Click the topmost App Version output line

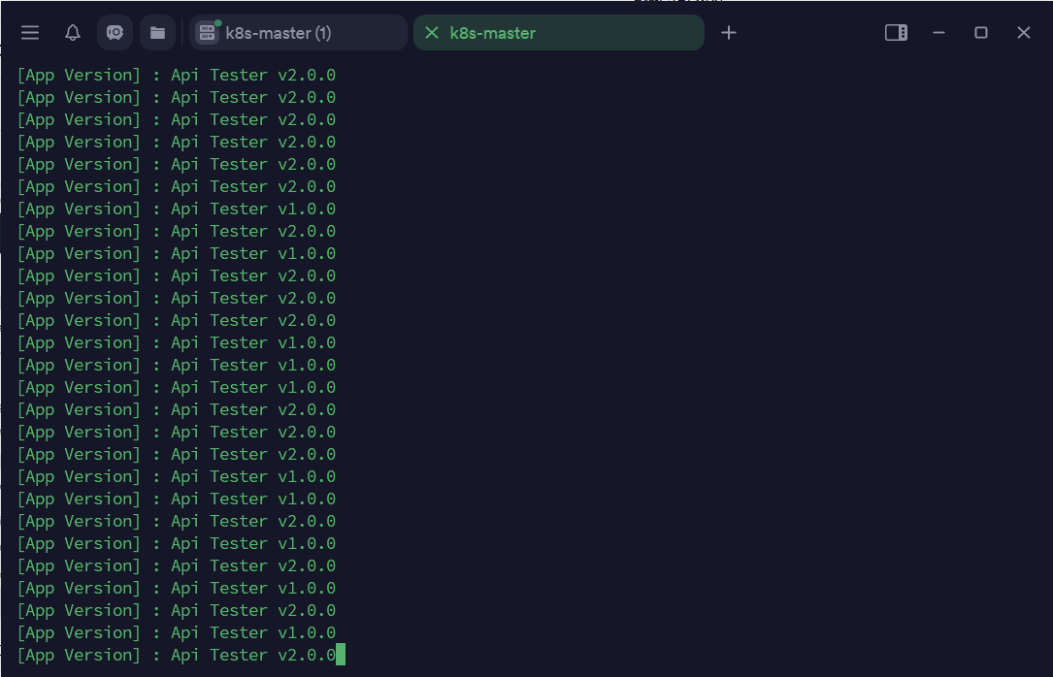click(x=177, y=75)
